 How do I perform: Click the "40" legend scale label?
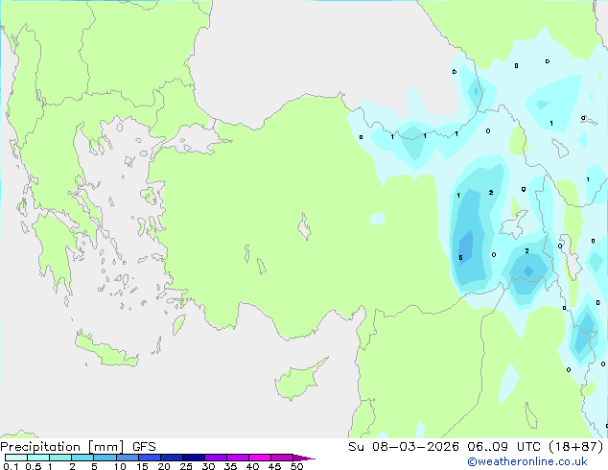252,466
